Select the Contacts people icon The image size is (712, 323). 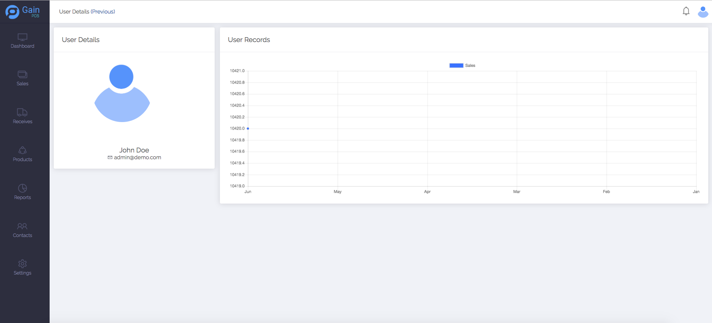coord(22,226)
